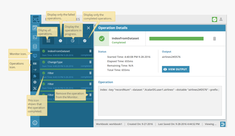
Task: Open the terminal icon in the sidebar
Action: tap(35, 37)
